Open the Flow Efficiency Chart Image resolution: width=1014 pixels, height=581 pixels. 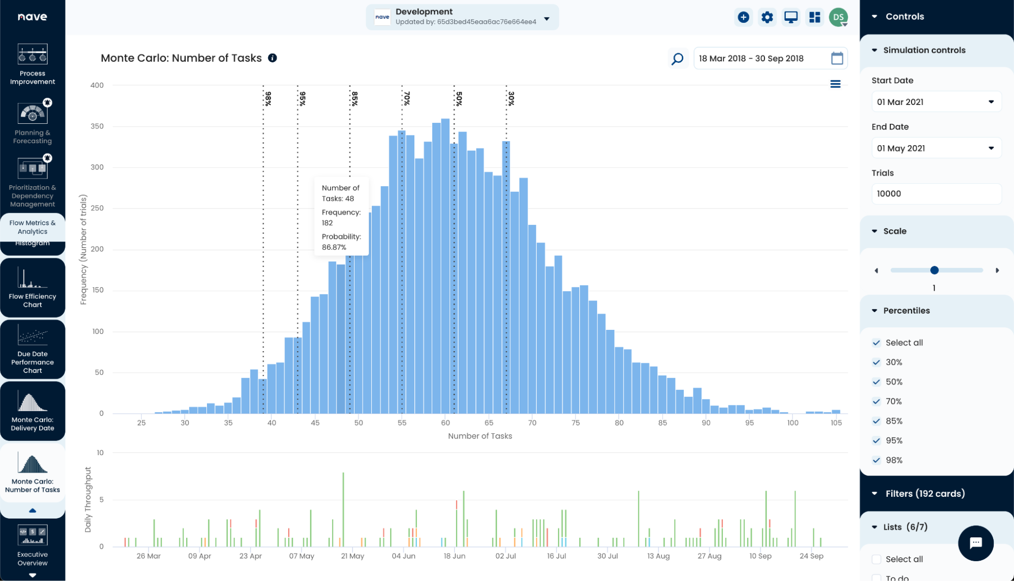point(32,288)
